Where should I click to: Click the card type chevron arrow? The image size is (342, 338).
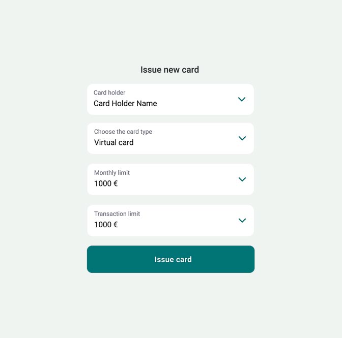click(242, 138)
